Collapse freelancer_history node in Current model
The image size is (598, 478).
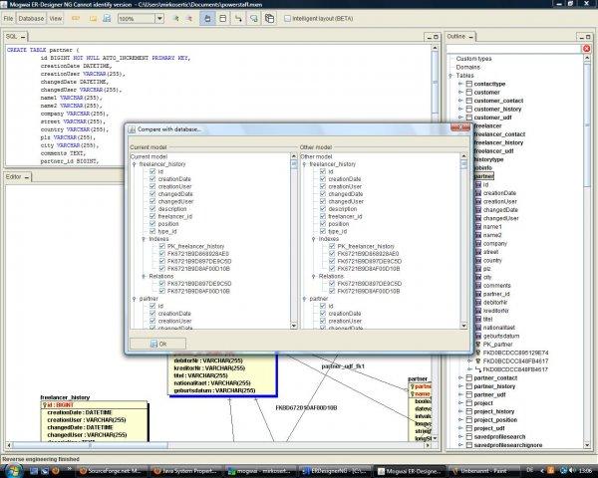135,164
